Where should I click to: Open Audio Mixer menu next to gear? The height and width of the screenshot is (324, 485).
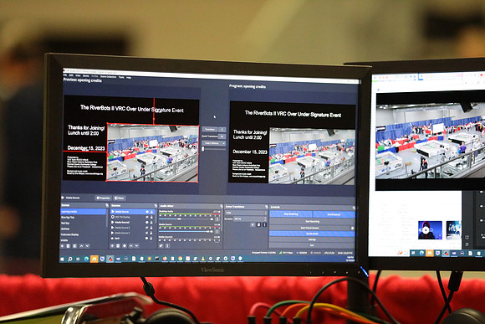[167, 246]
